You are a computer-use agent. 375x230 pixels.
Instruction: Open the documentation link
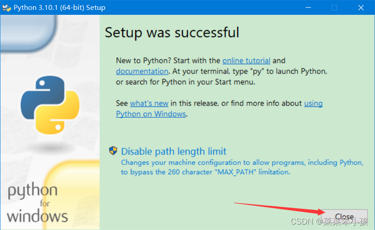click(142, 71)
